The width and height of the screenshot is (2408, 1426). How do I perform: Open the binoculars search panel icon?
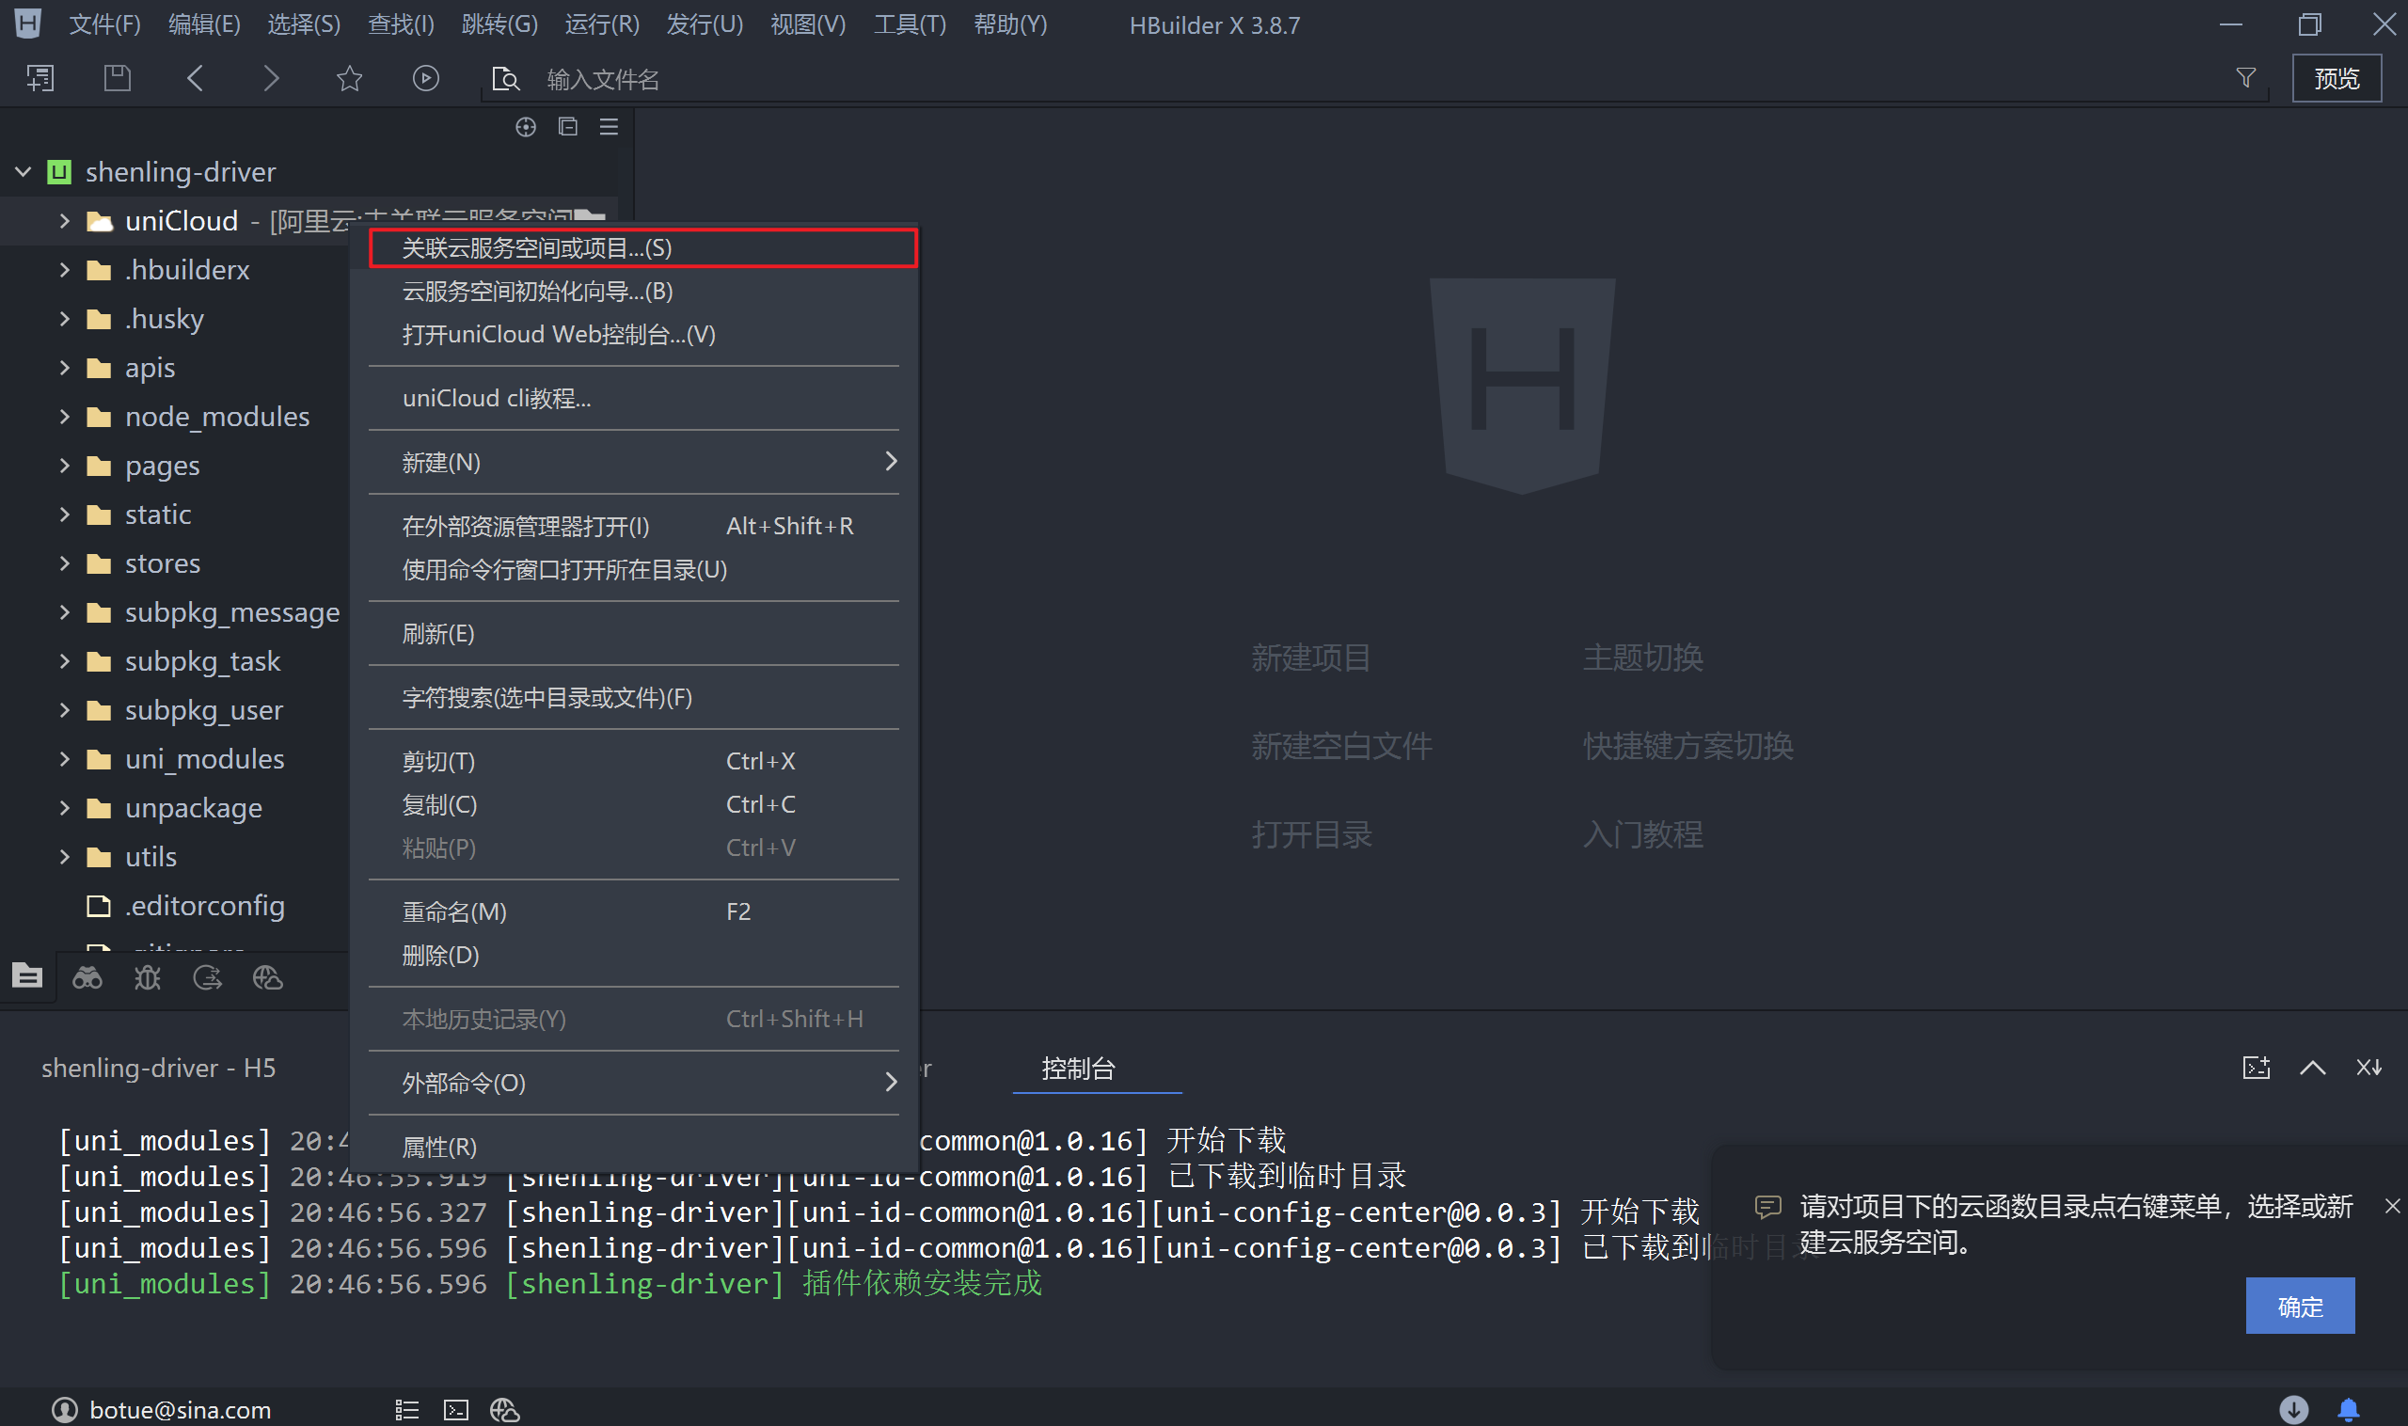click(x=87, y=978)
